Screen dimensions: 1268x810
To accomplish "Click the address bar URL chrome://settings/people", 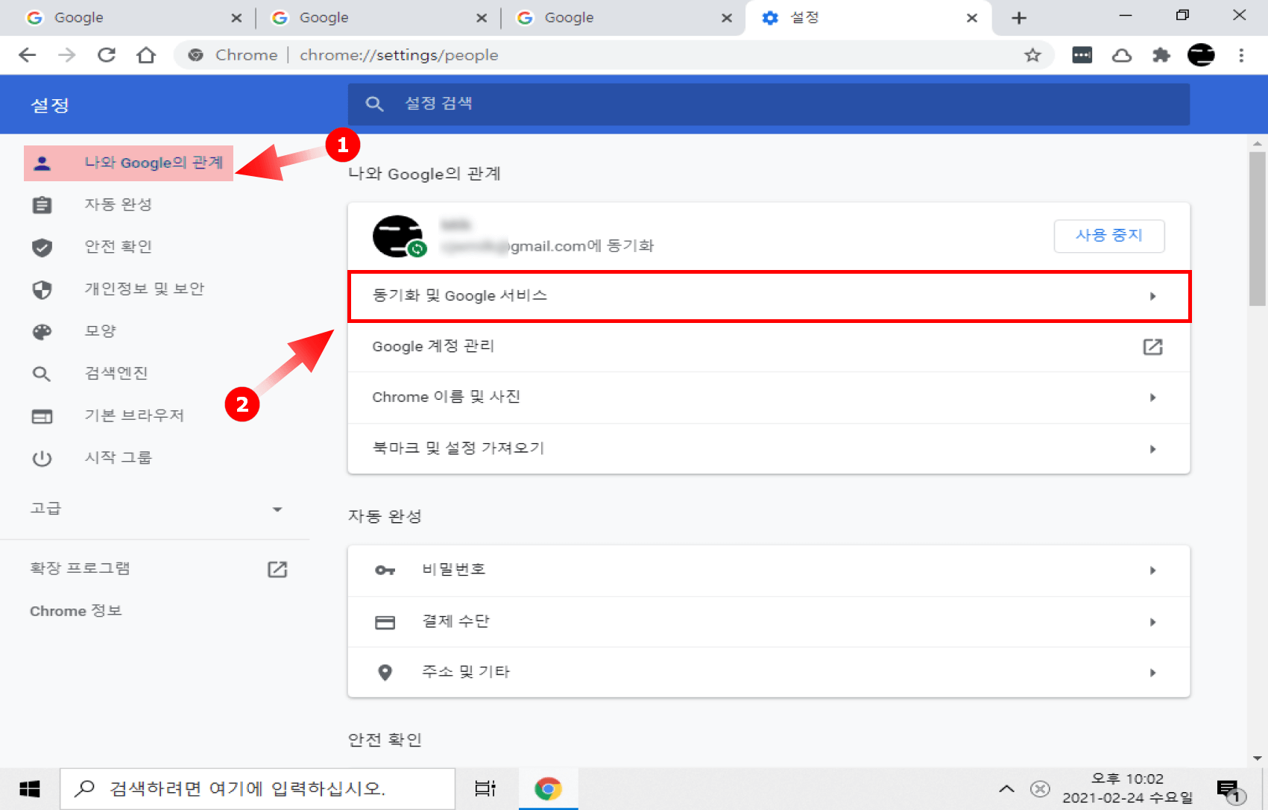I will [x=399, y=55].
